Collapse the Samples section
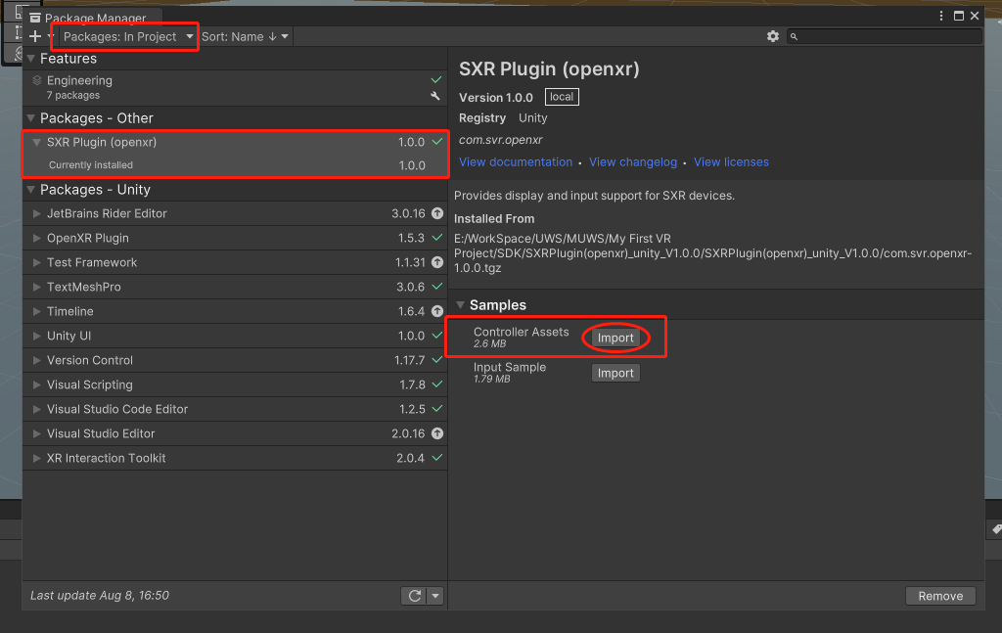Screen dimensions: 1002x633 (x=461, y=304)
